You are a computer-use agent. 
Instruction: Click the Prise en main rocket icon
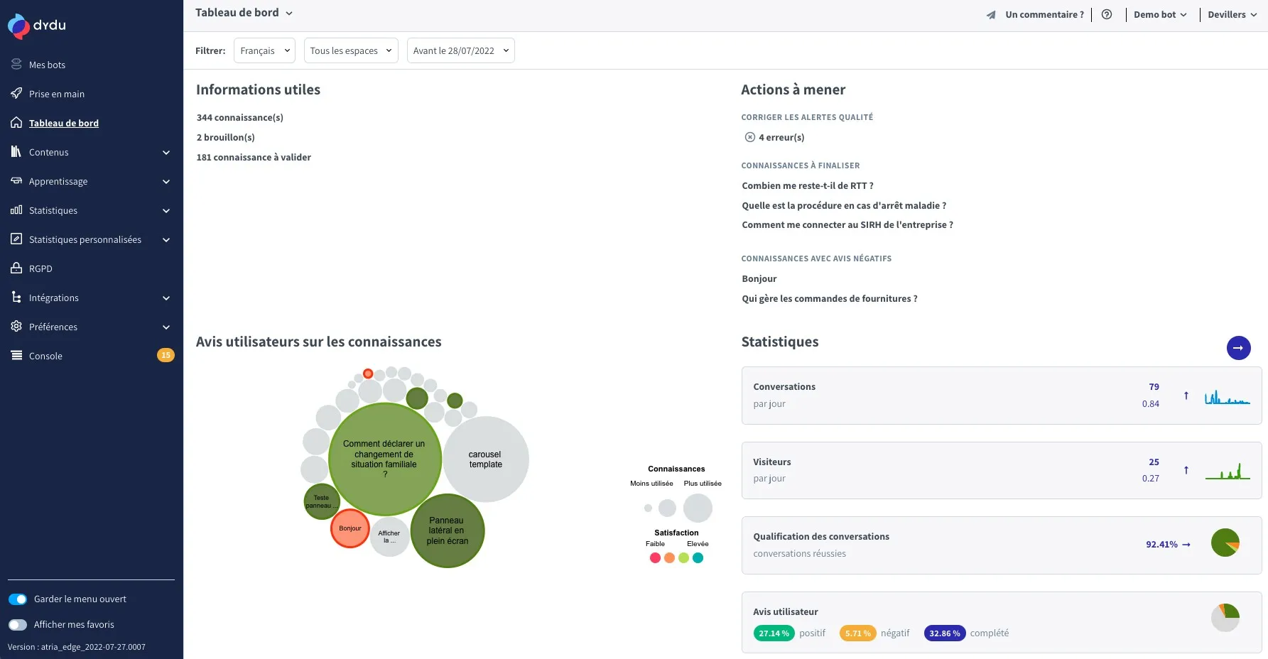pyautogui.click(x=16, y=94)
